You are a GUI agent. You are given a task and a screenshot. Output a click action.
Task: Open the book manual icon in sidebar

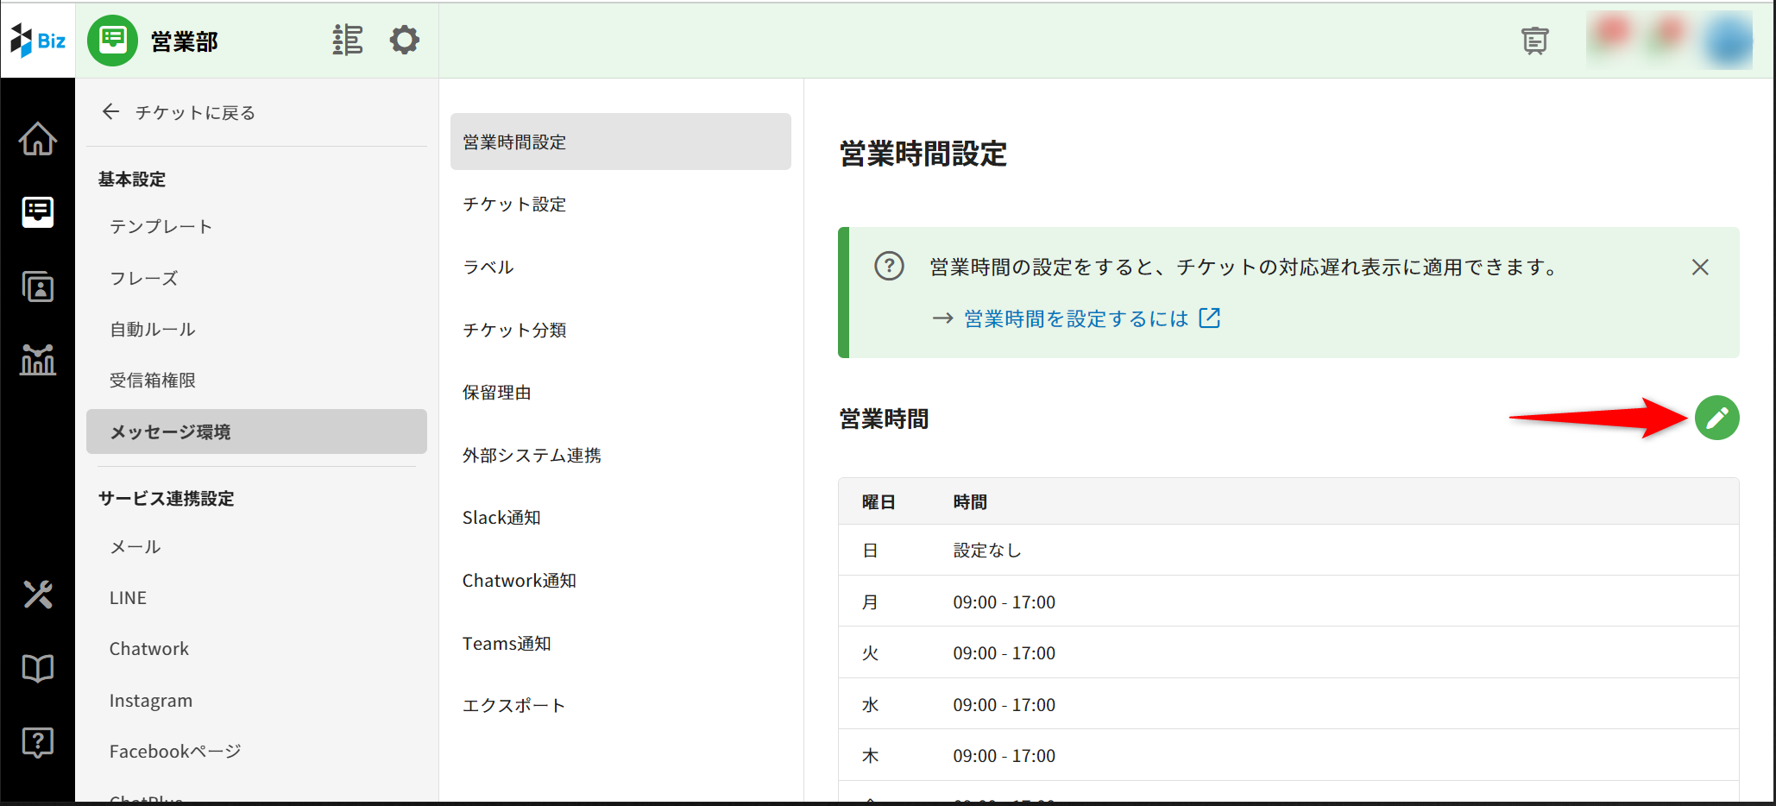coord(38,668)
